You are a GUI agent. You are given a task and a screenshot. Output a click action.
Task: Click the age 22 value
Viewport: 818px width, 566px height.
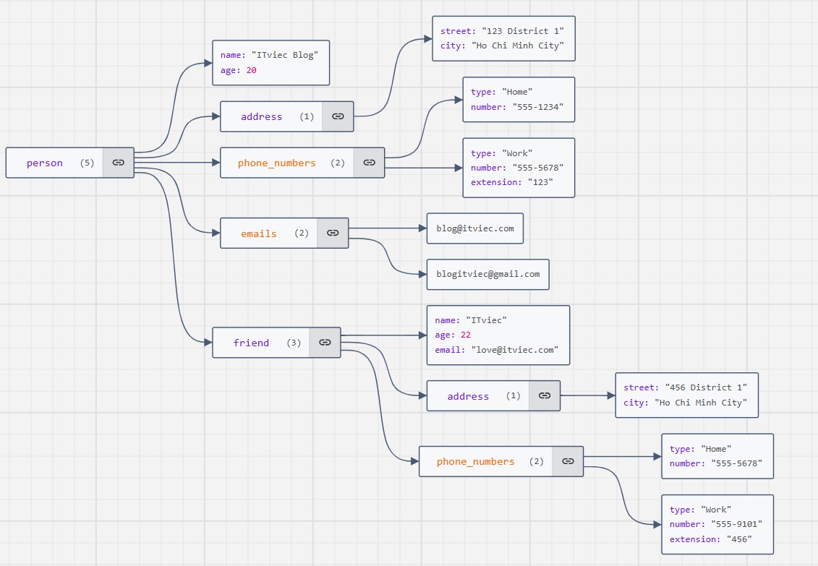coord(465,335)
